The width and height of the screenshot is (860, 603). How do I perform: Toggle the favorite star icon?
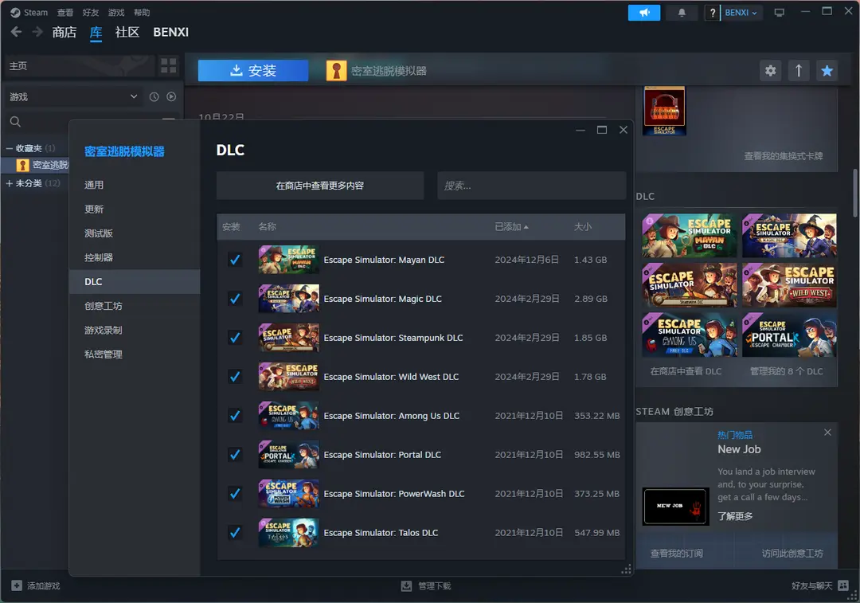(827, 71)
